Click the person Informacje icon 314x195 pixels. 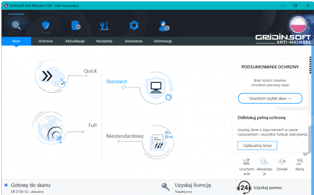tap(164, 26)
